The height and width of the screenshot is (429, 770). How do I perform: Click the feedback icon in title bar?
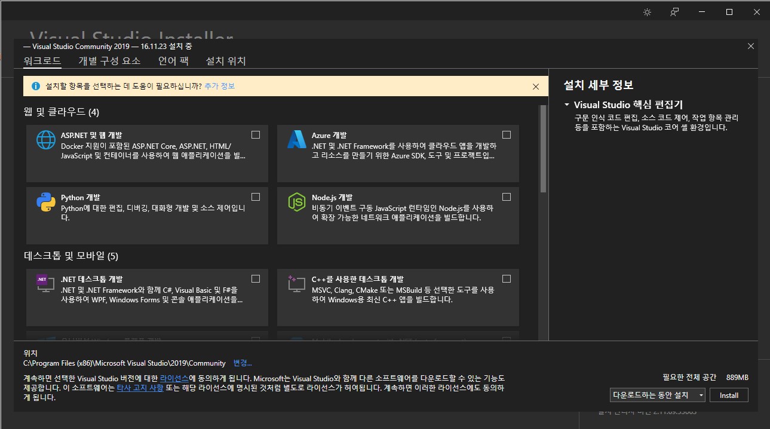pyautogui.click(x=674, y=12)
